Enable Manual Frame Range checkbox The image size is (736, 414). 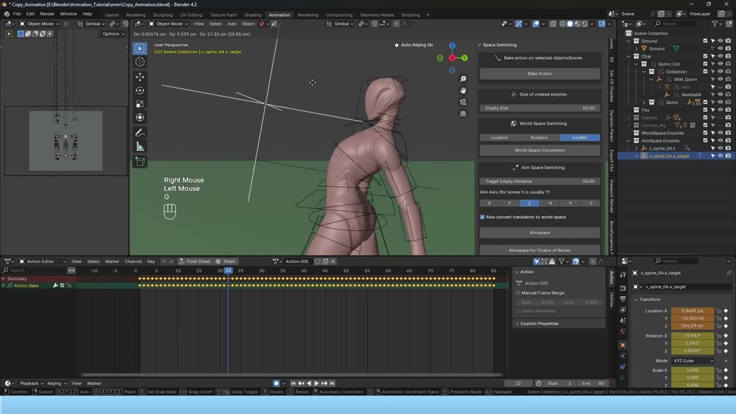(x=518, y=293)
